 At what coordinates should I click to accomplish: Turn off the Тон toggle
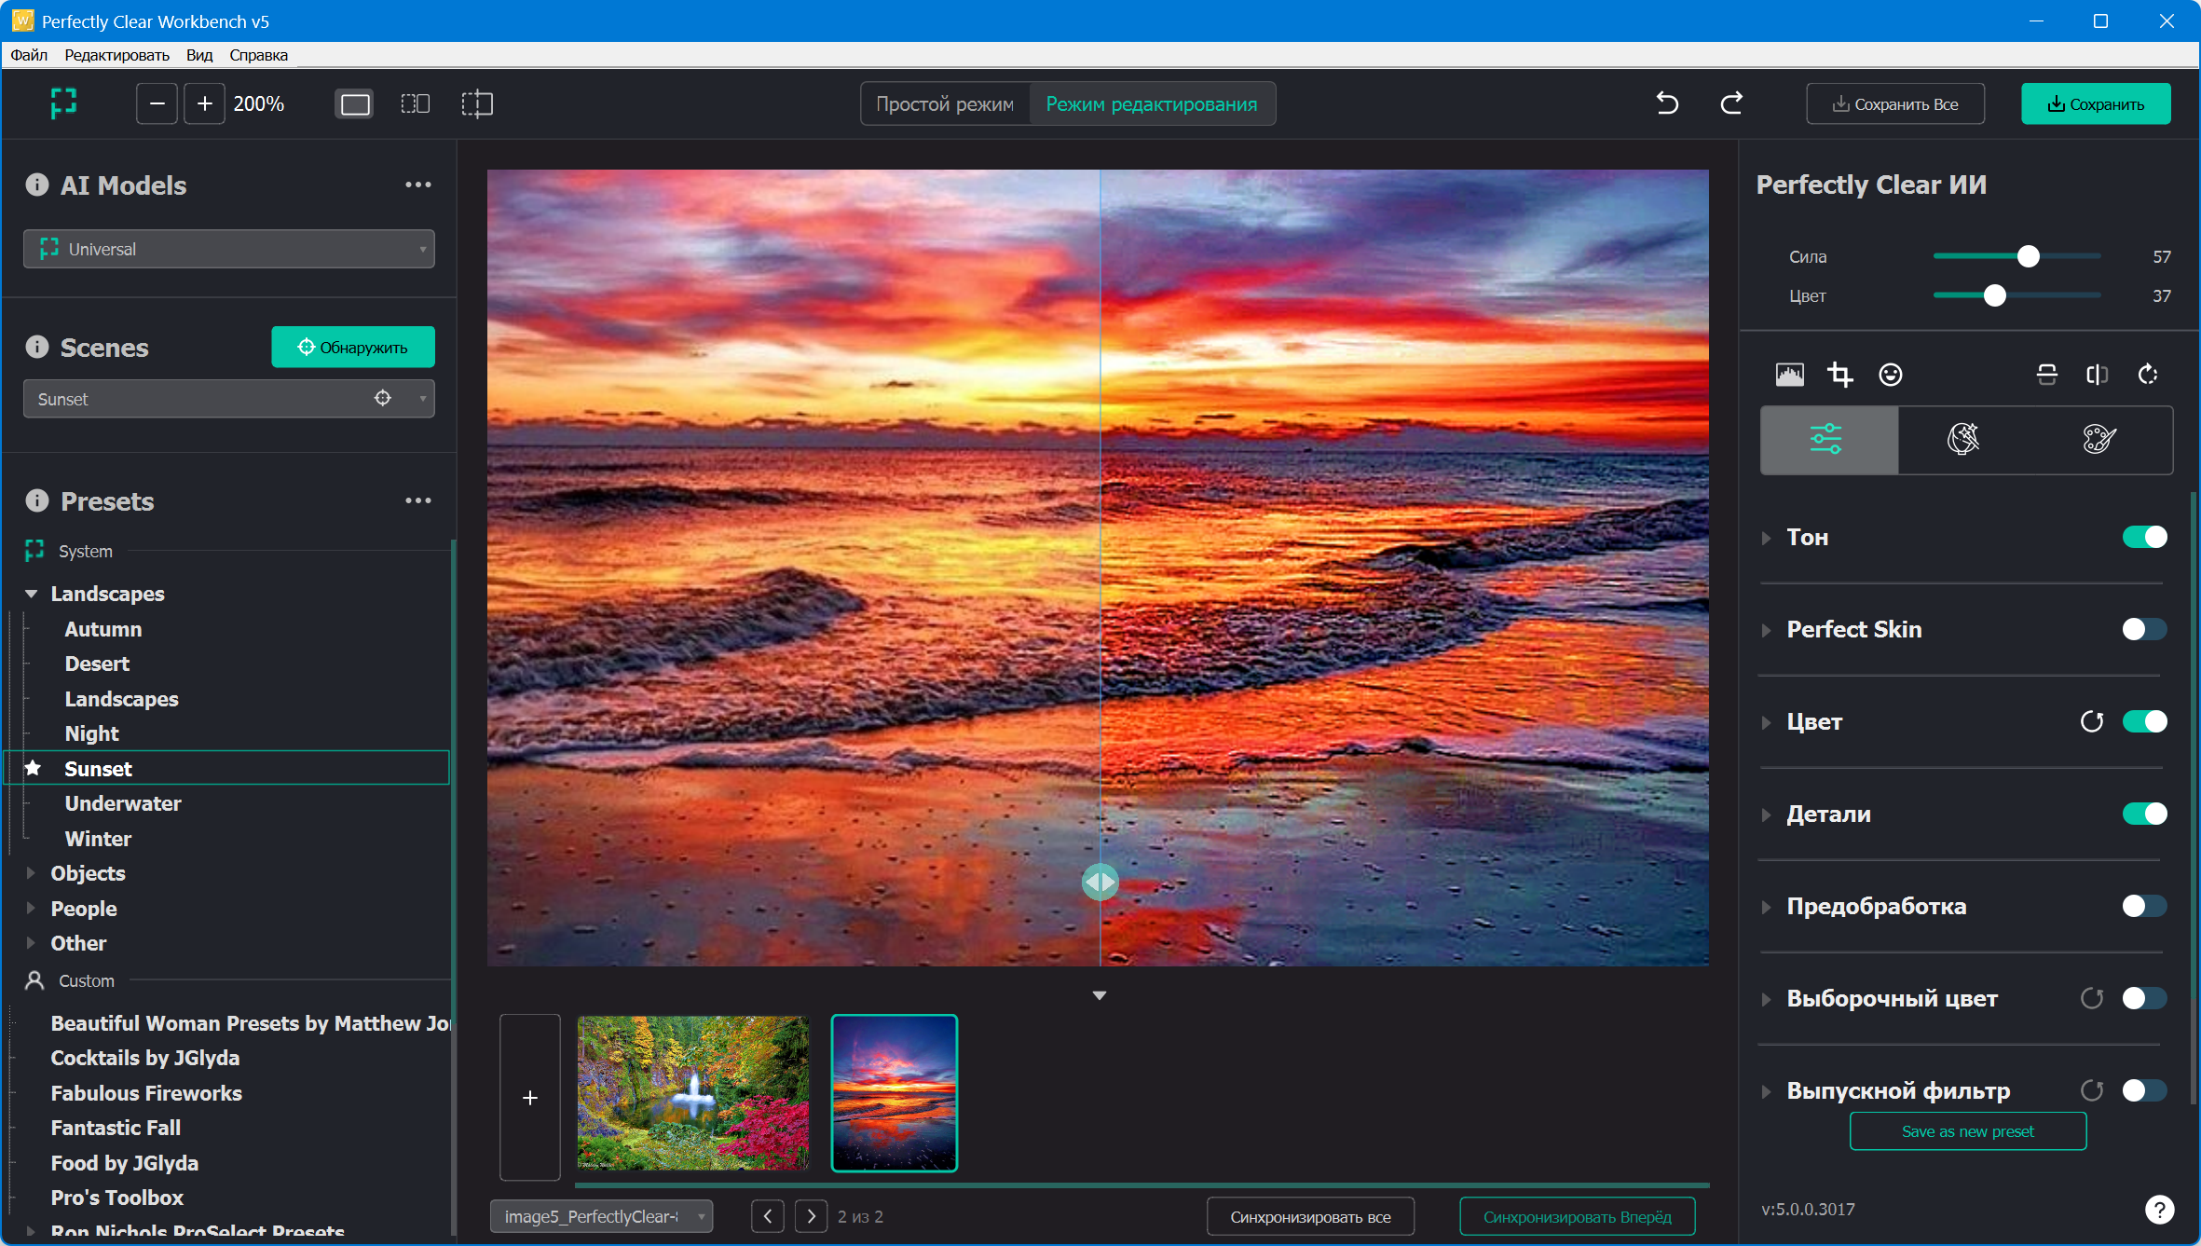(2143, 537)
